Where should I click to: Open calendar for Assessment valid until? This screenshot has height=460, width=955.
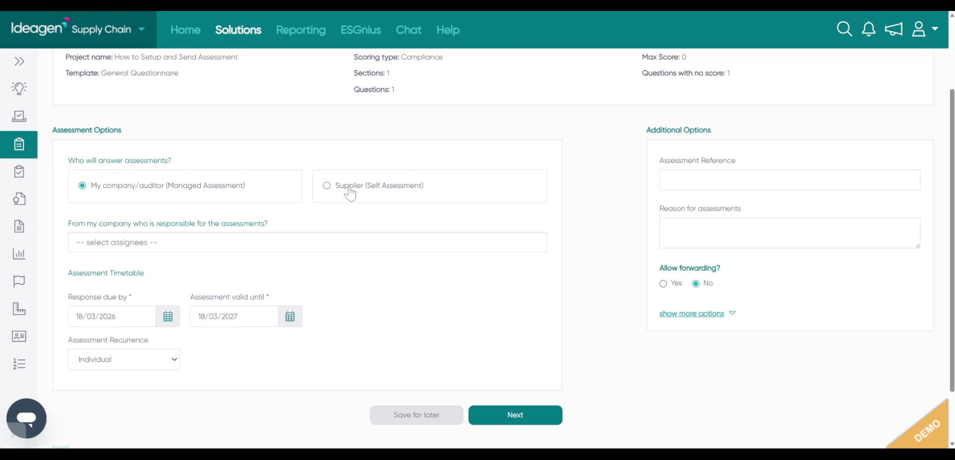click(290, 316)
